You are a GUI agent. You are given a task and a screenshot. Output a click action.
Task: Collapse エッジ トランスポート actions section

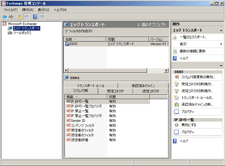coord(221,30)
